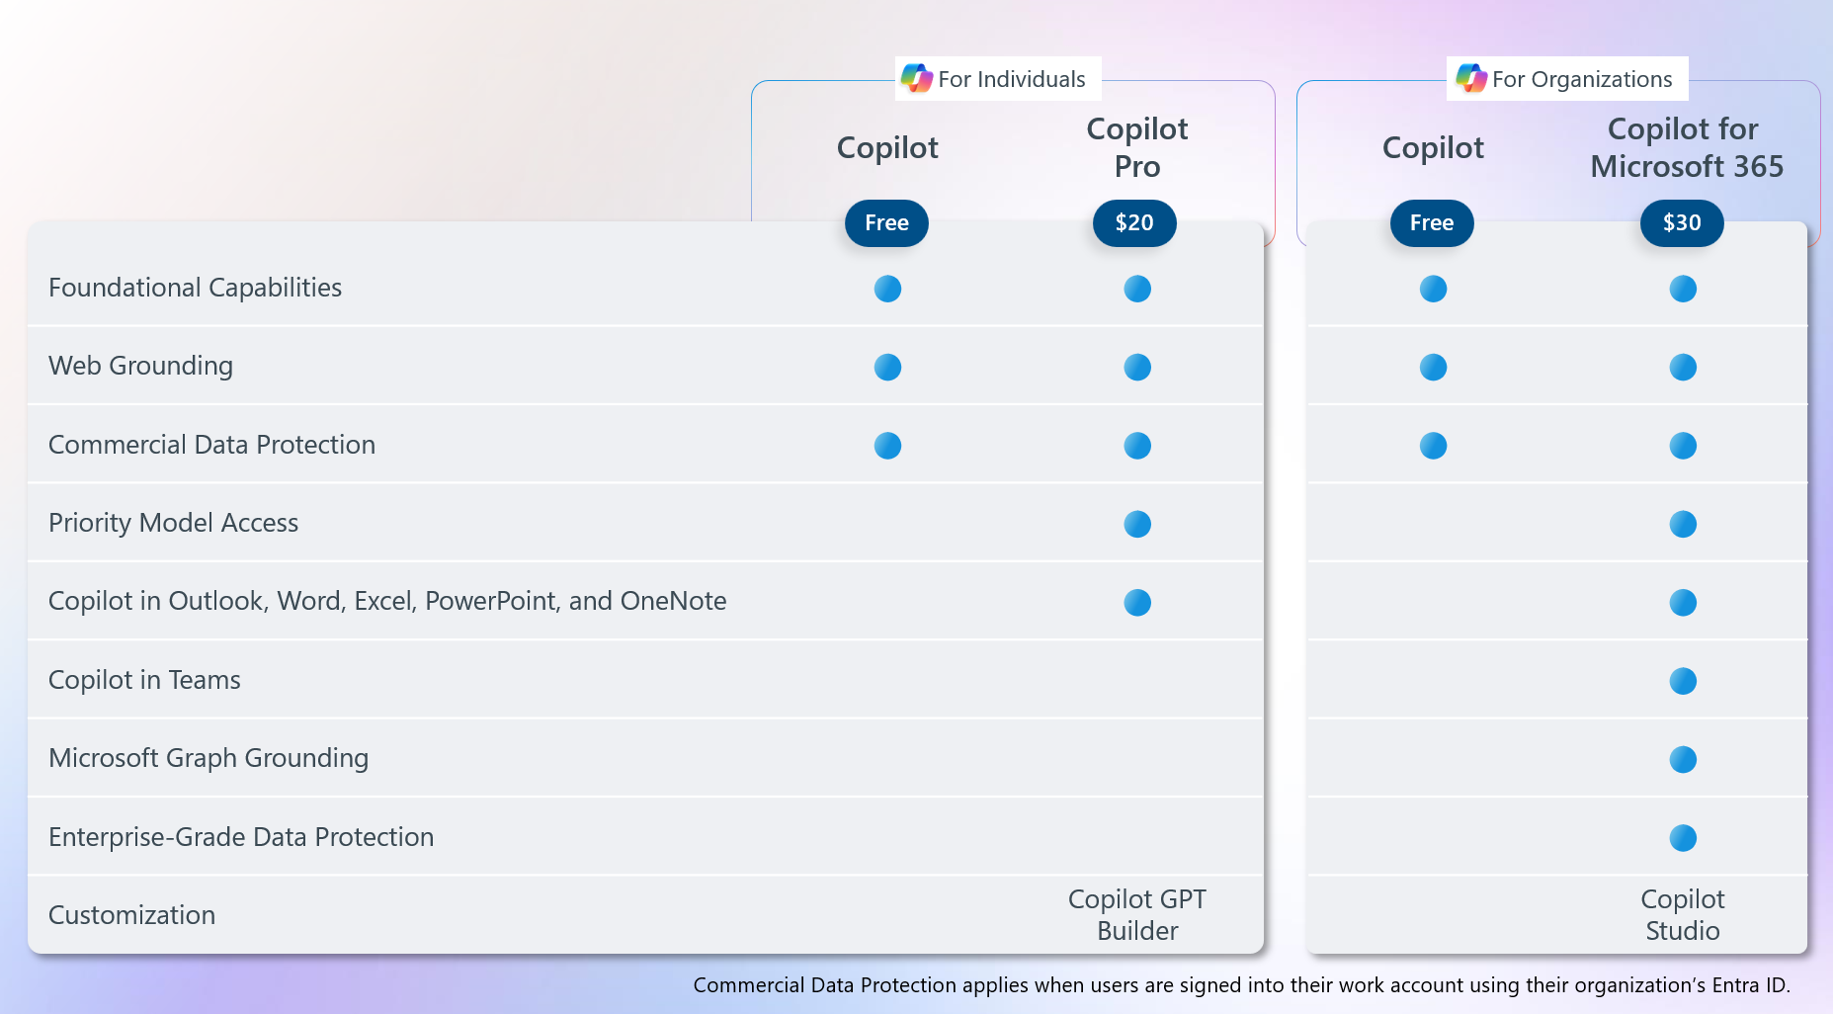Click the Commercial Data Protection footnote text
The image size is (1833, 1014).
pos(1241,985)
